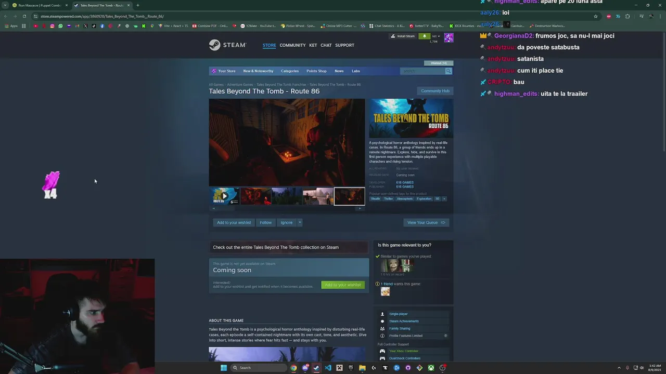Open Xbox app from the taskbar
Image resolution: width=666 pixels, height=374 pixels.
click(x=431, y=368)
